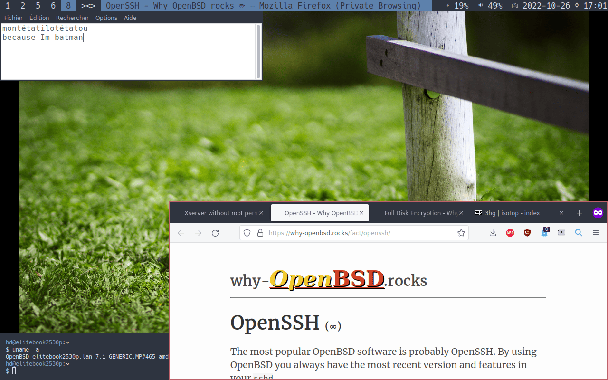Open the tracking protection shield icon
Image resolution: width=608 pixels, height=380 pixels.
coord(247,233)
